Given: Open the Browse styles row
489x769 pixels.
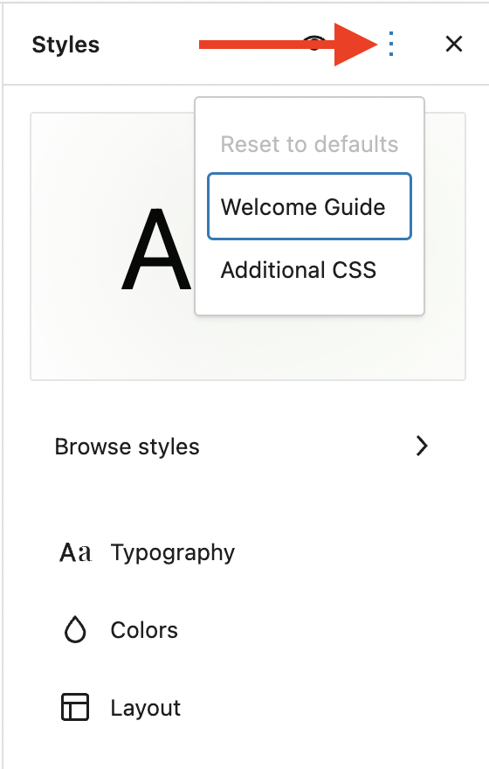Looking at the screenshot, I should click(242, 447).
